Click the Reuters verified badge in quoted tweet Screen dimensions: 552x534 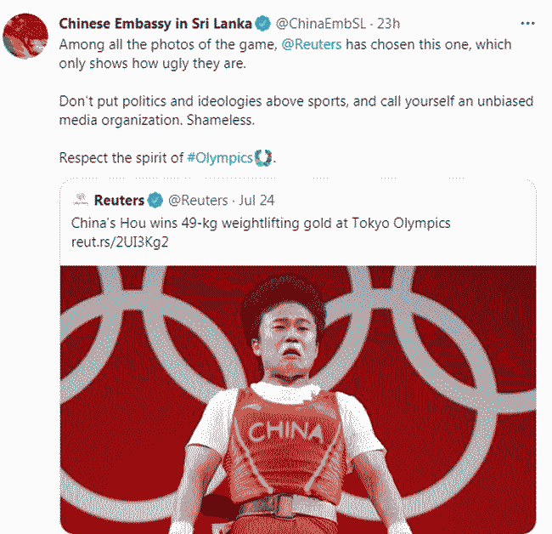point(155,201)
